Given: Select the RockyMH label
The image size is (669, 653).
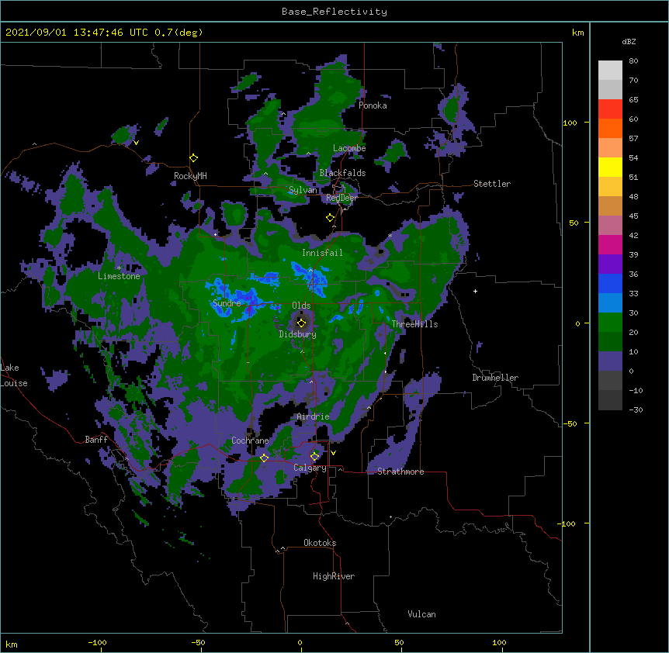Looking at the screenshot, I should (x=190, y=176).
